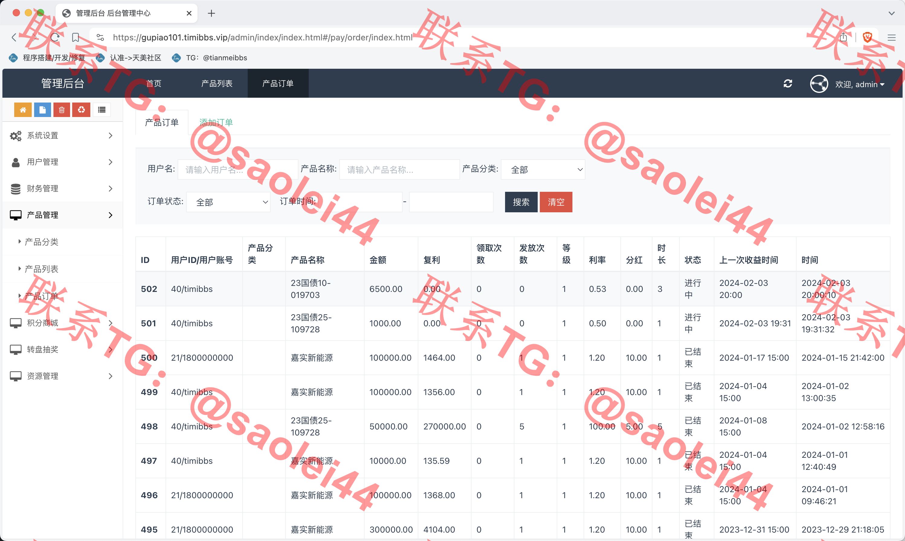Open the TG: @tianmeibbs bookmark
The width and height of the screenshot is (905, 541).
(210, 58)
